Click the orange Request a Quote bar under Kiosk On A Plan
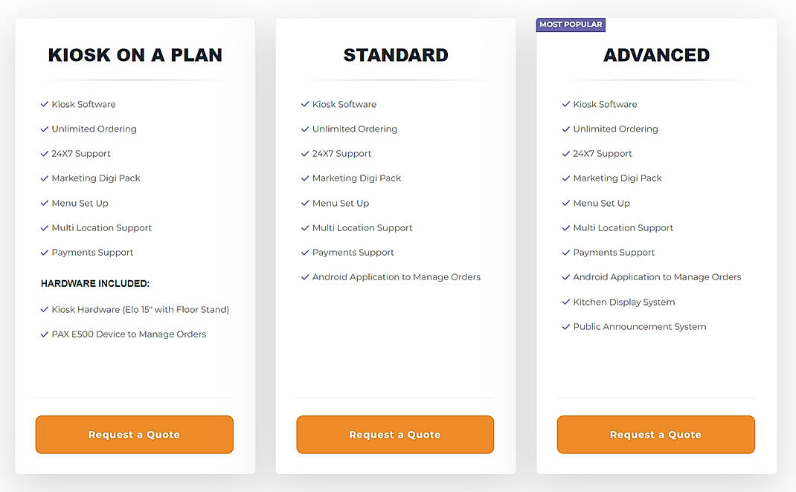This screenshot has width=796, height=492. (x=134, y=434)
